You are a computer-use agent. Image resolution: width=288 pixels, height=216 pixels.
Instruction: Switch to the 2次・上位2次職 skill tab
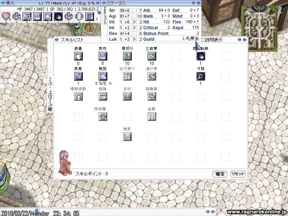pos(50,94)
